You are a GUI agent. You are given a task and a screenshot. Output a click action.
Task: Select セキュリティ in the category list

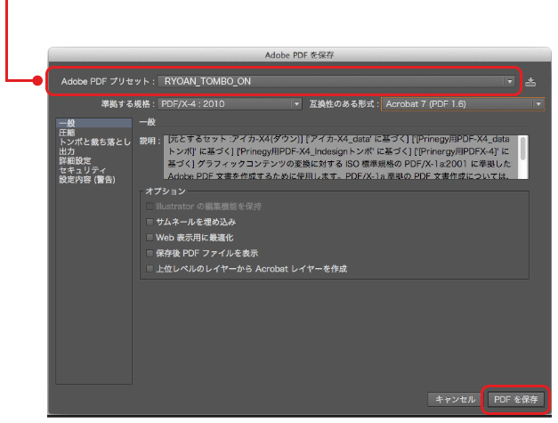tap(94, 170)
